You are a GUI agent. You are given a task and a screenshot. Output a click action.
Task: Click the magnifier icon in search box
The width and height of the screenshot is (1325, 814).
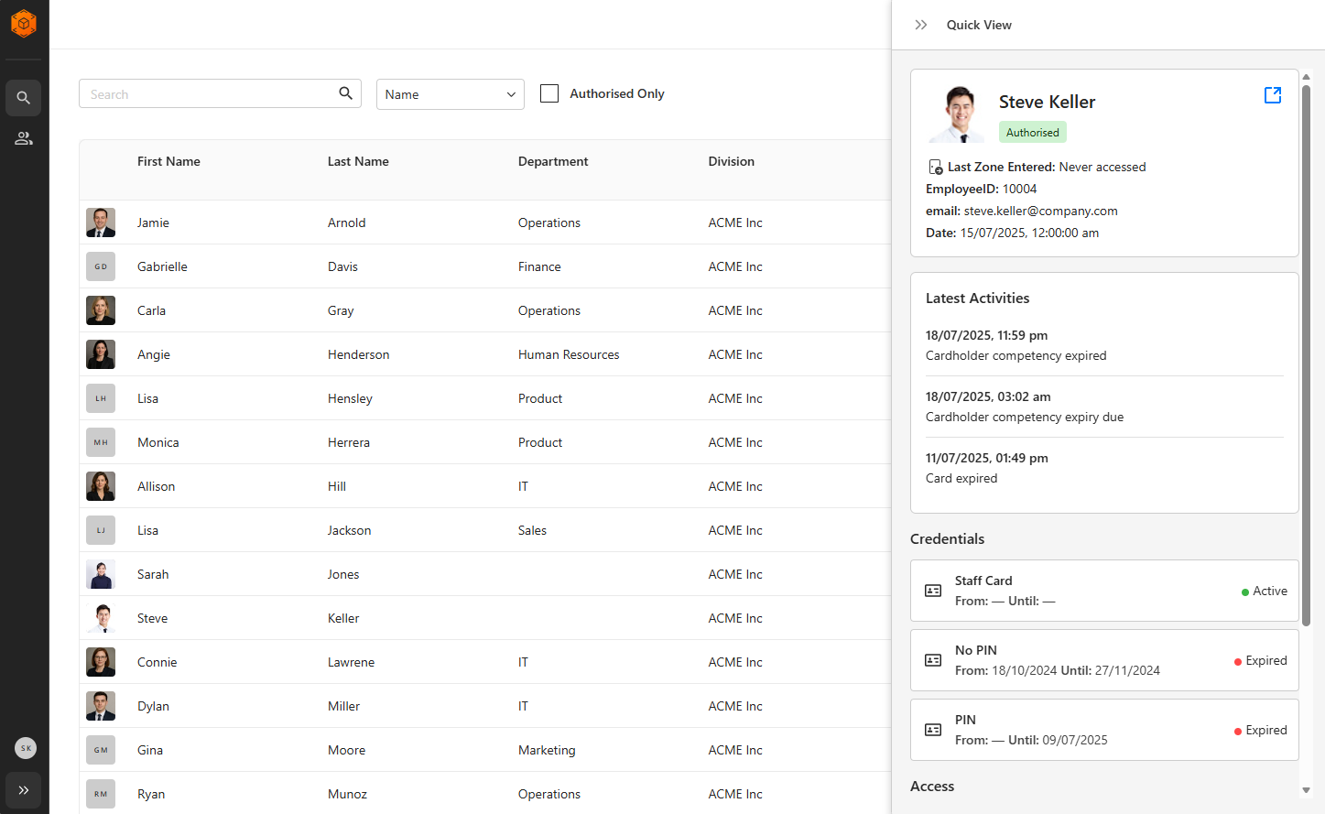point(345,93)
